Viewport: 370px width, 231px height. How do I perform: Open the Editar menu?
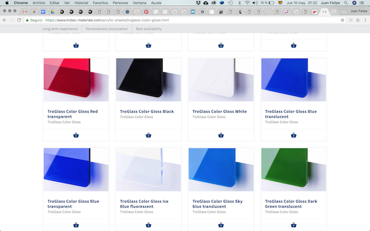pyautogui.click(x=54, y=3)
